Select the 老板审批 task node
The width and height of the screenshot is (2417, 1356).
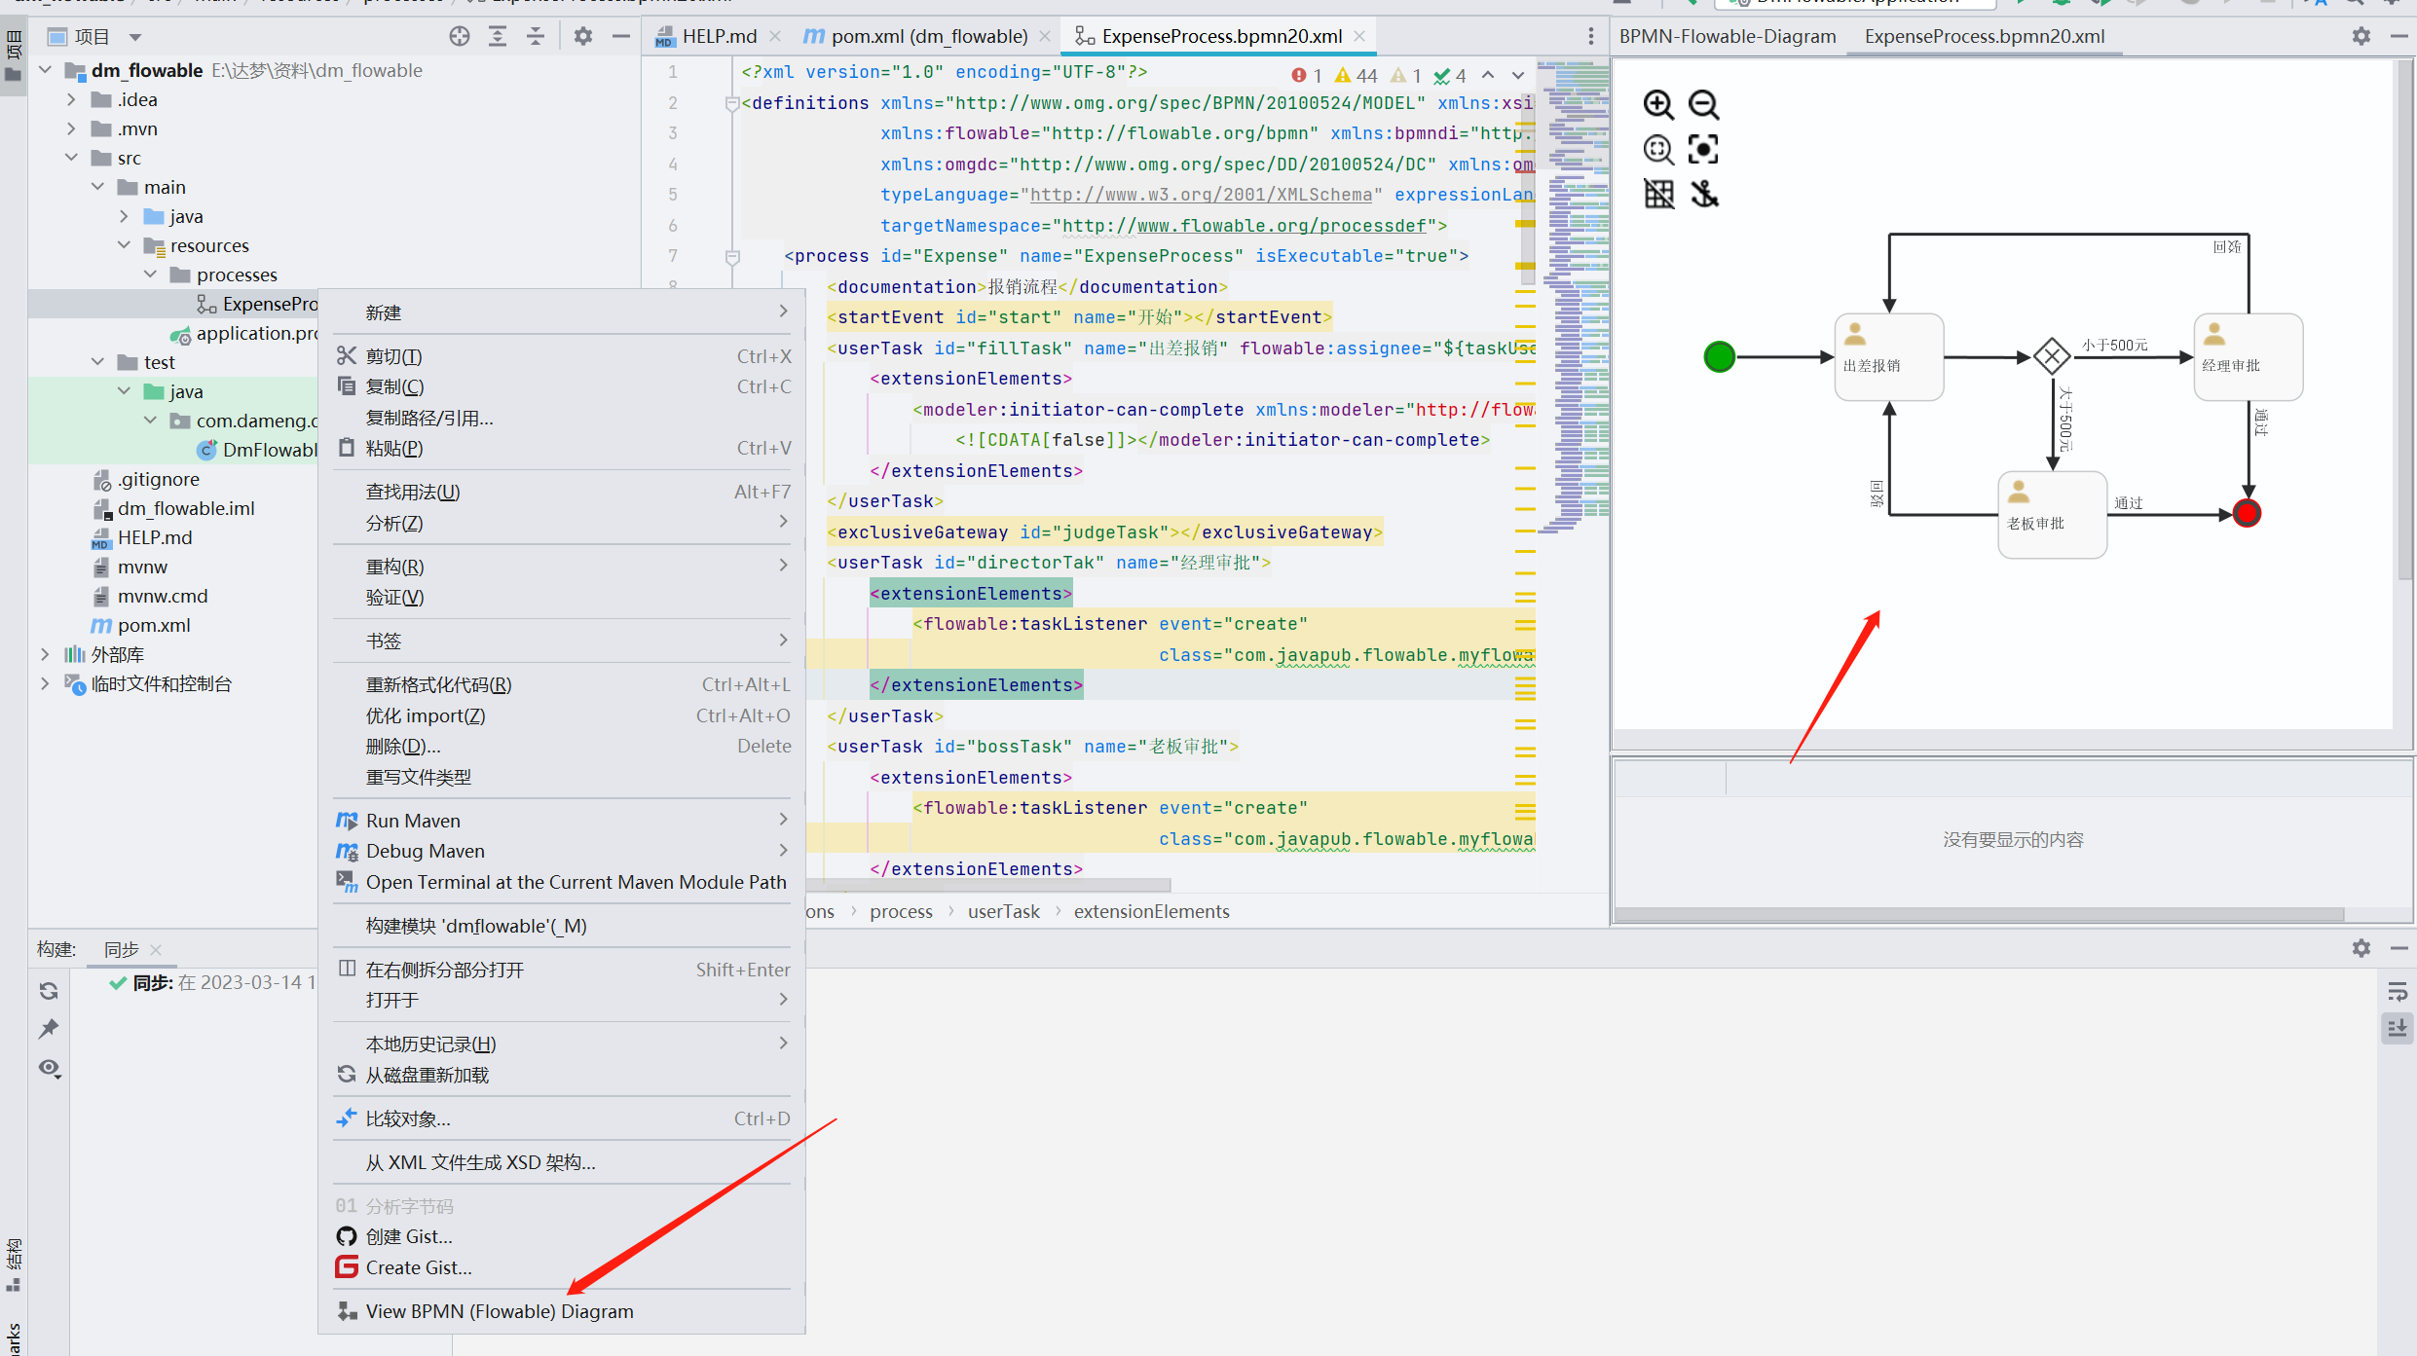click(2053, 515)
